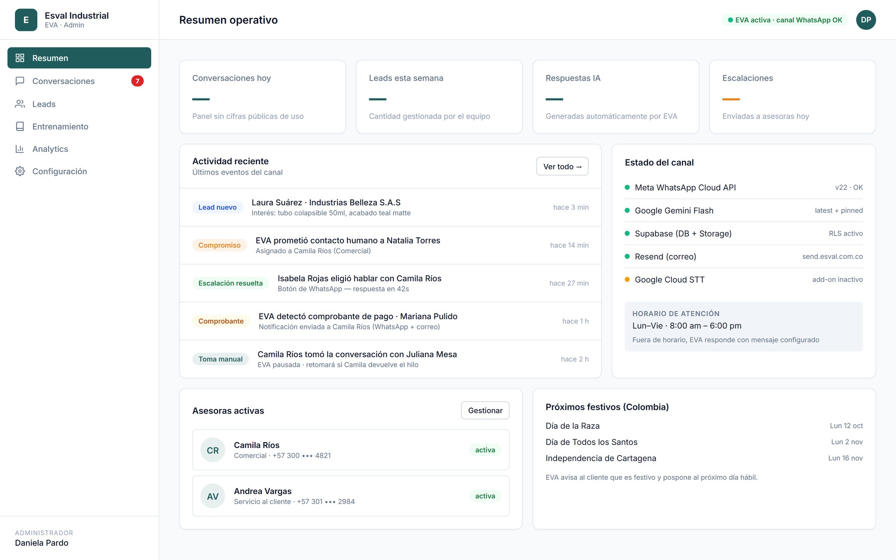Click Andrea Vargas activa status badge
Screen dimensions: 896x560
[x=485, y=496]
